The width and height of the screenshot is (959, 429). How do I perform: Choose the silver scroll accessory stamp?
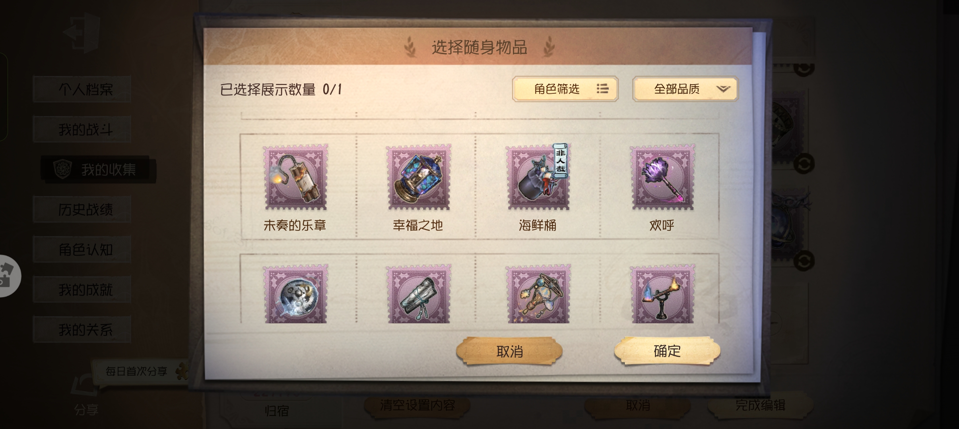[419, 294]
